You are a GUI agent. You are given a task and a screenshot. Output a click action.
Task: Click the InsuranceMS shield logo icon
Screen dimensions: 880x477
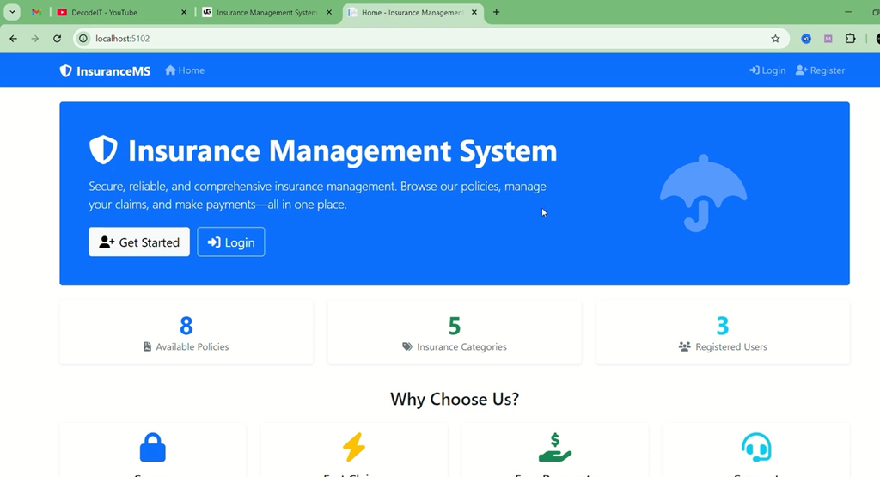[65, 70]
